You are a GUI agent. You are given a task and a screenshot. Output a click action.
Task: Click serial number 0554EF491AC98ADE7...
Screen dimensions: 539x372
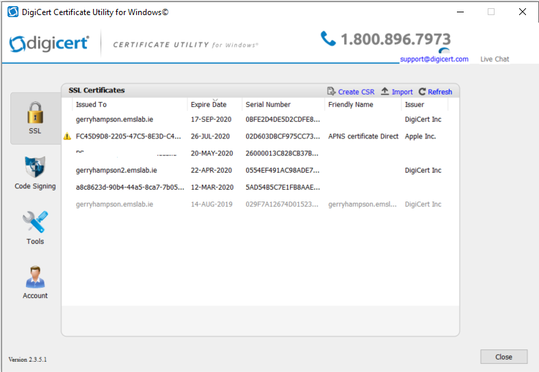pyautogui.click(x=282, y=170)
